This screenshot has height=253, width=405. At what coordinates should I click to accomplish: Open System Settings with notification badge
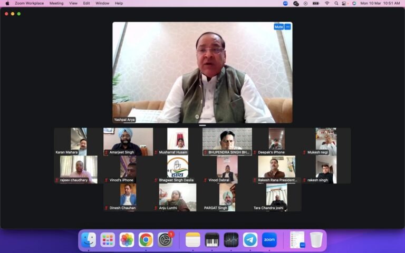pos(165,240)
